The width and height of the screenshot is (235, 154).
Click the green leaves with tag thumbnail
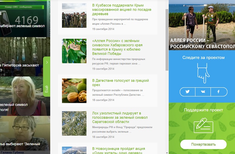point(74,51)
